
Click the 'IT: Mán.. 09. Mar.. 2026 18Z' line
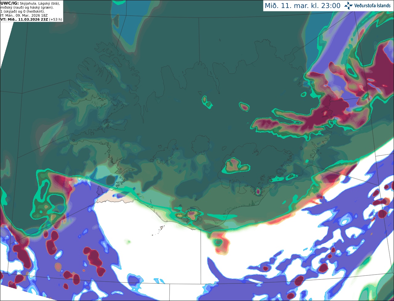24,15
